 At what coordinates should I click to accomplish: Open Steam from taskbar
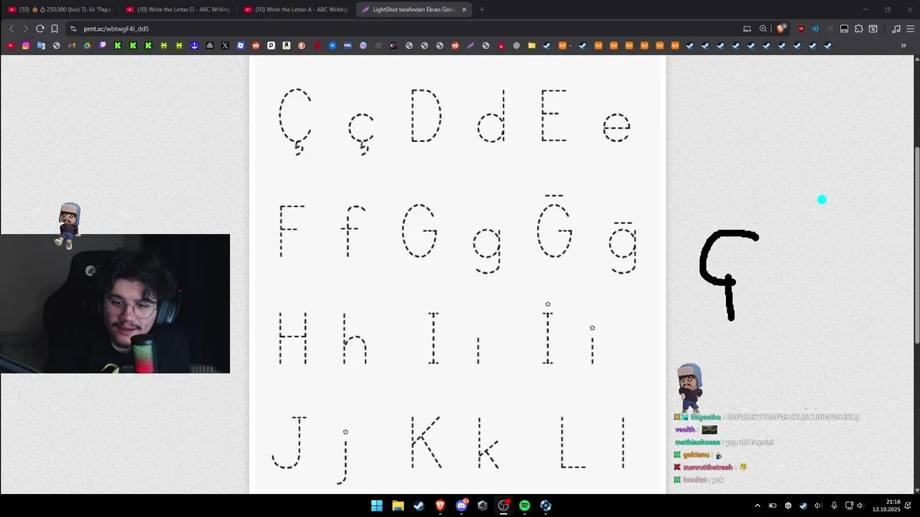419,506
